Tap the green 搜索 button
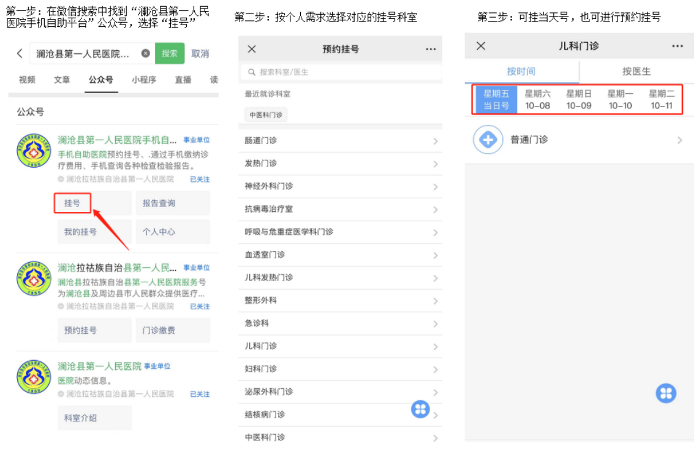The width and height of the screenshot is (699, 452). click(170, 53)
